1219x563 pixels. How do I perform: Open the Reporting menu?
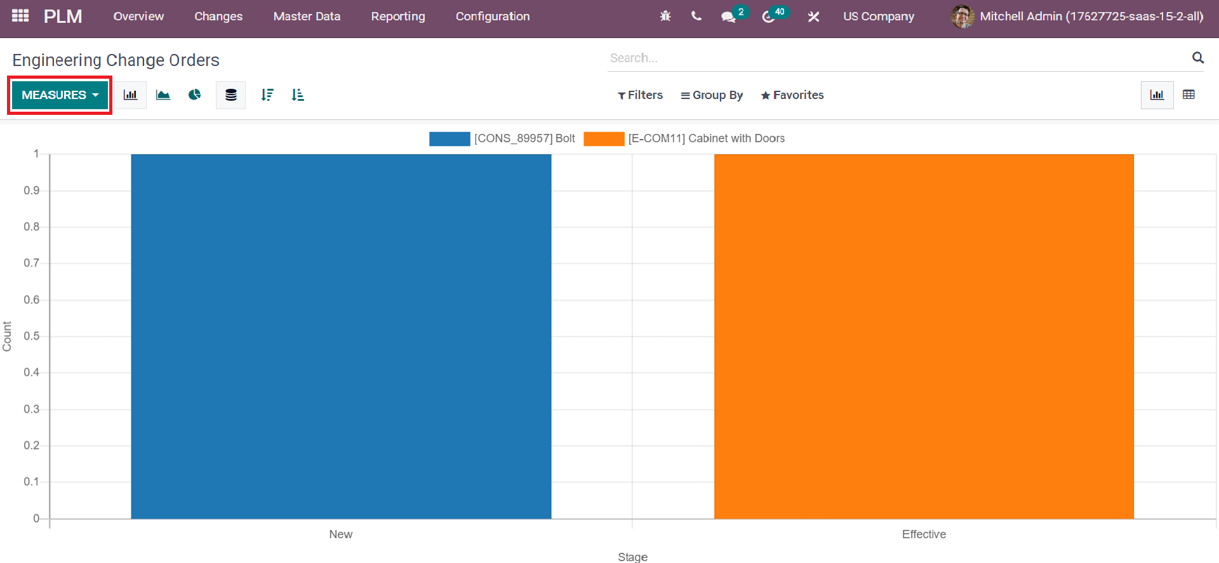pos(398,16)
